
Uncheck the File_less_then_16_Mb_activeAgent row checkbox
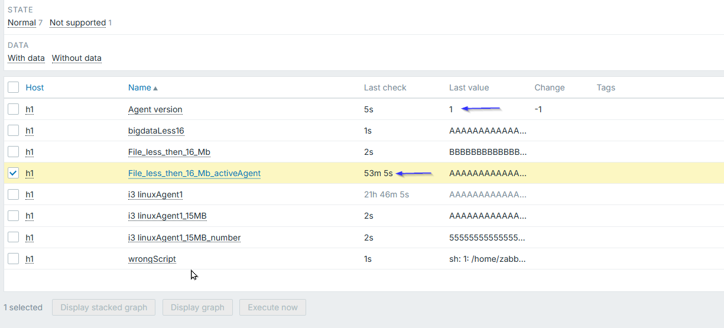pyautogui.click(x=13, y=173)
